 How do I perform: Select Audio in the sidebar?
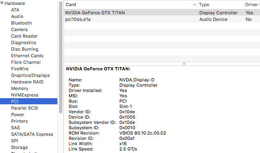(17, 16)
